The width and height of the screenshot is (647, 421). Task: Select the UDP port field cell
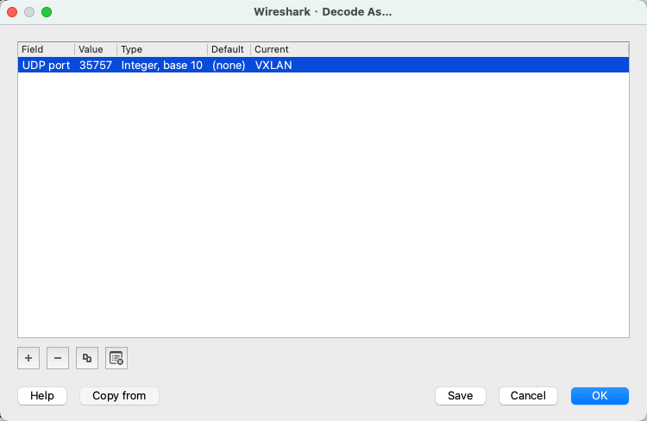coord(47,66)
